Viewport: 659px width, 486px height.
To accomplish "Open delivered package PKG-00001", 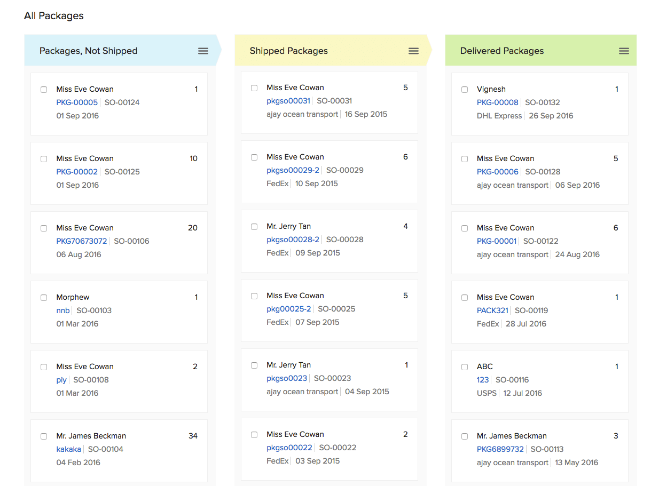I will (497, 241).
